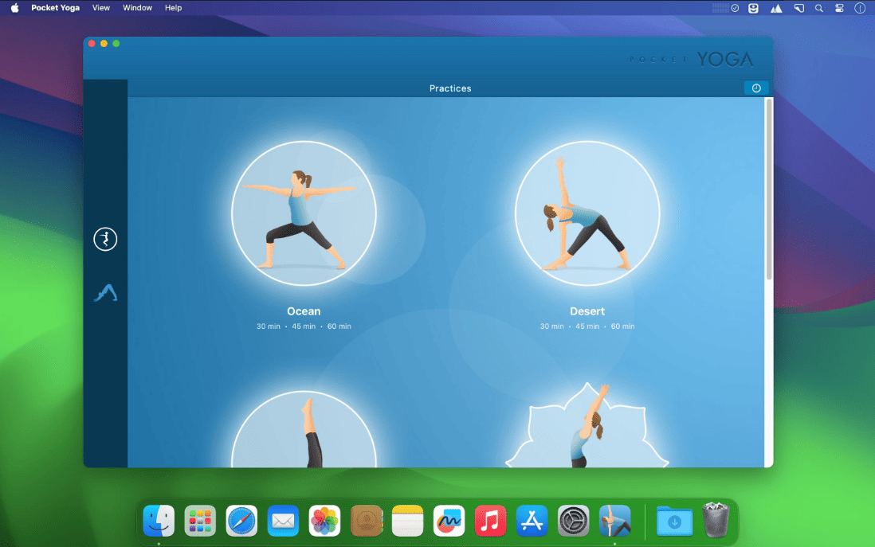This screenshot has height=547, width=875.
Task: Open Launchpad from the Dock
Action: click(200, 521)
